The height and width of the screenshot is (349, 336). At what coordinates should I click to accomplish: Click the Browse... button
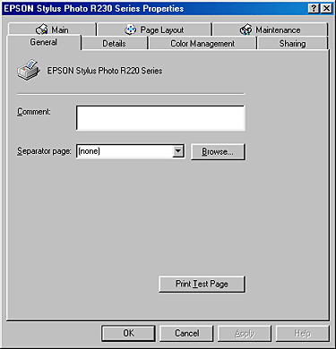pos(218,152)
